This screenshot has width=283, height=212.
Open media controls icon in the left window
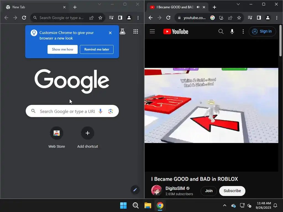111,18
